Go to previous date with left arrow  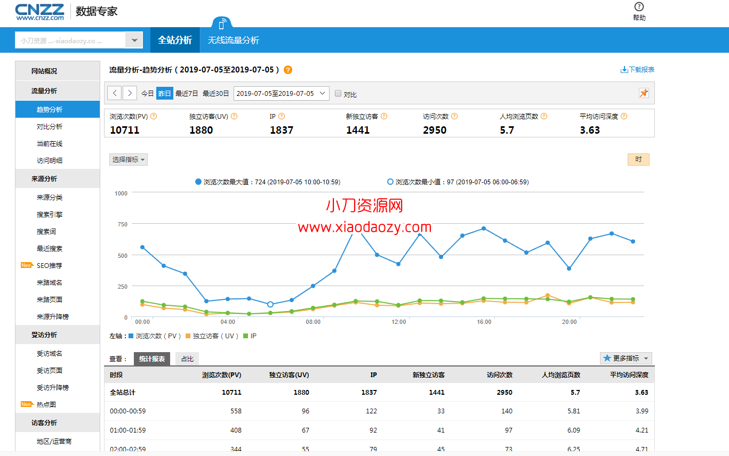tap(115, 93)
